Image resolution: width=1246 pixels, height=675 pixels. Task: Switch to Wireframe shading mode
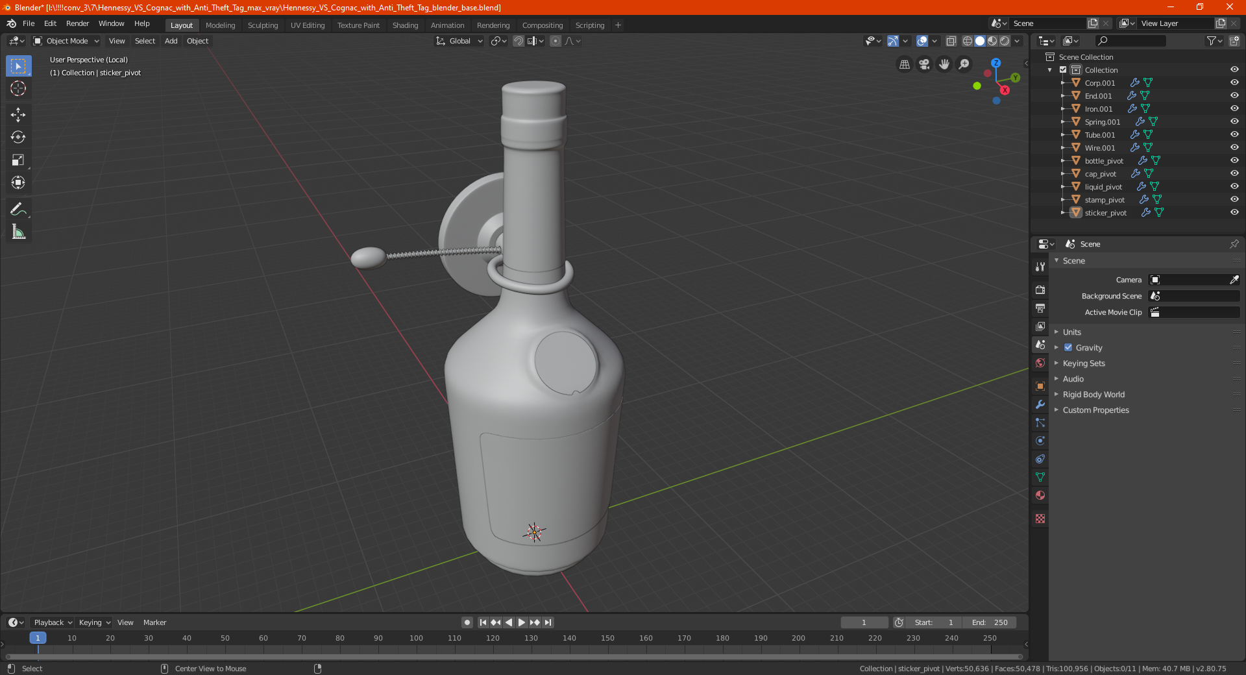(x=967, y=41)
